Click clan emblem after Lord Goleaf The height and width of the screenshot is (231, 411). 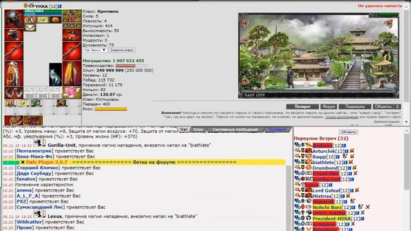coord(357,191)
